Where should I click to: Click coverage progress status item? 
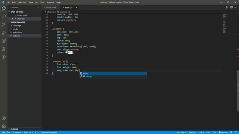[49, 133]
